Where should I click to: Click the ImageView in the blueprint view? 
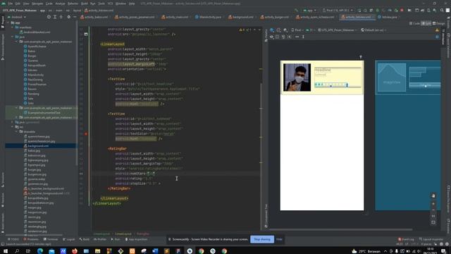tap(392, 78)
